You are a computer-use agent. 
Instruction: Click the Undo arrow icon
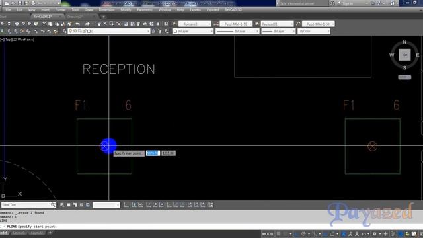pos(78,24)
